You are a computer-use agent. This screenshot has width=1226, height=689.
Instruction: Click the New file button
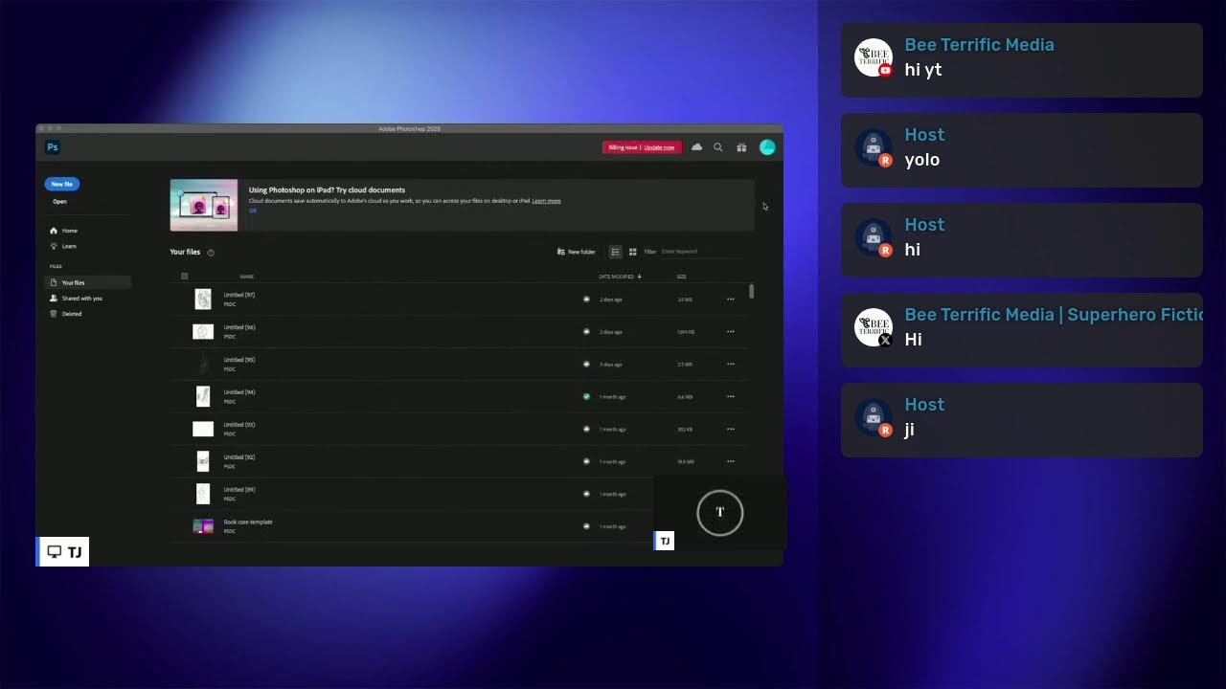pyautogui.click(x=62, y=184)
